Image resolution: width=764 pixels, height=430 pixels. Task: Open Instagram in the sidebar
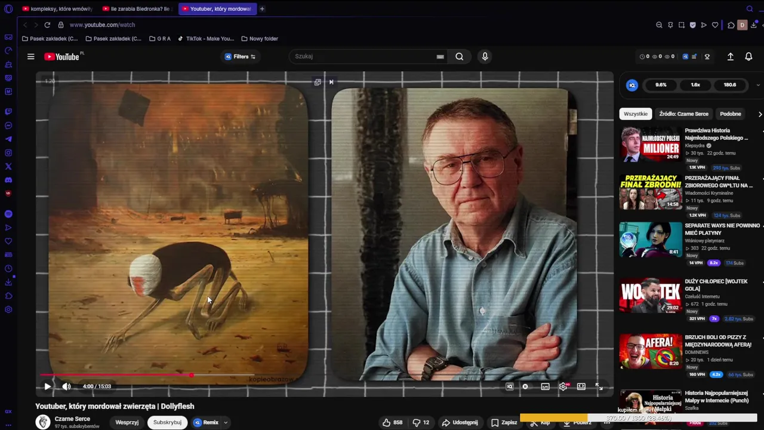(8, 153)
